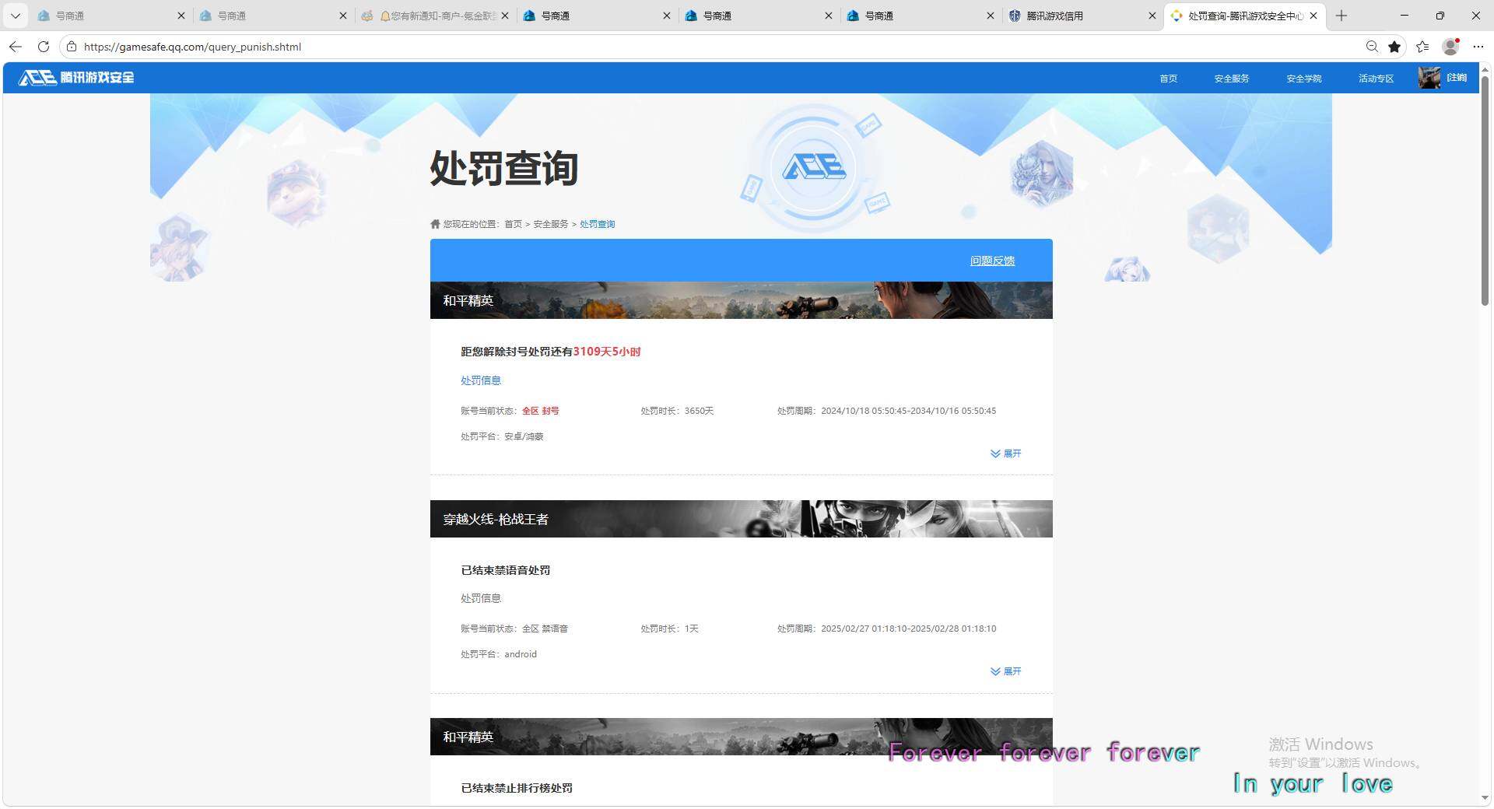Expand the 穿越火线-枪战王者 record details

point(1006,671)
